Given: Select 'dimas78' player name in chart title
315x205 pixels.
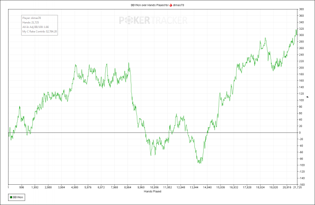Looking at the screenshot, I should click(178, 5).
